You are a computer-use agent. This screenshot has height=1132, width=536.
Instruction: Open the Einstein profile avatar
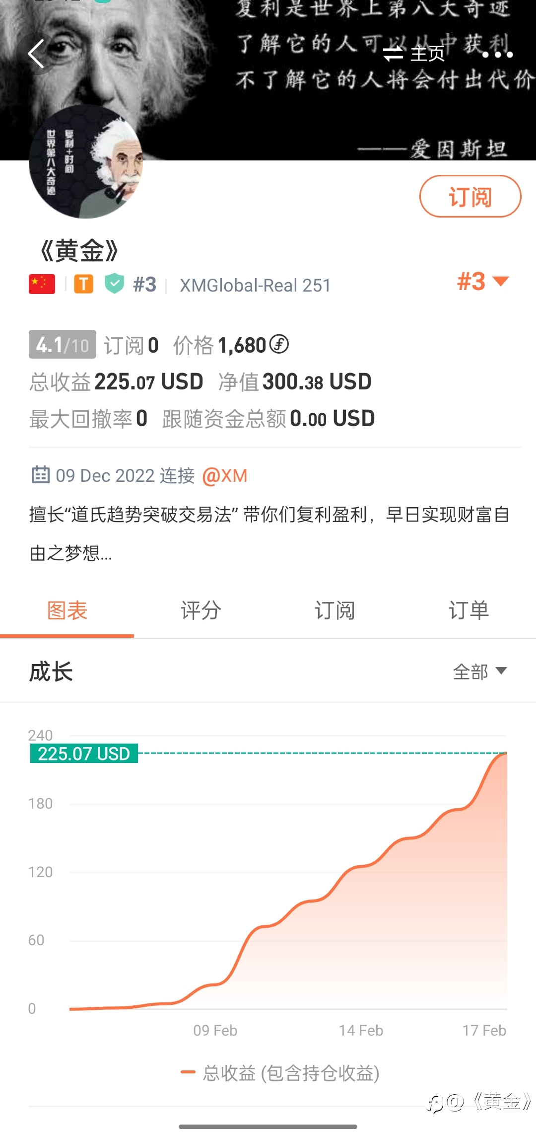tap(85, 161)
